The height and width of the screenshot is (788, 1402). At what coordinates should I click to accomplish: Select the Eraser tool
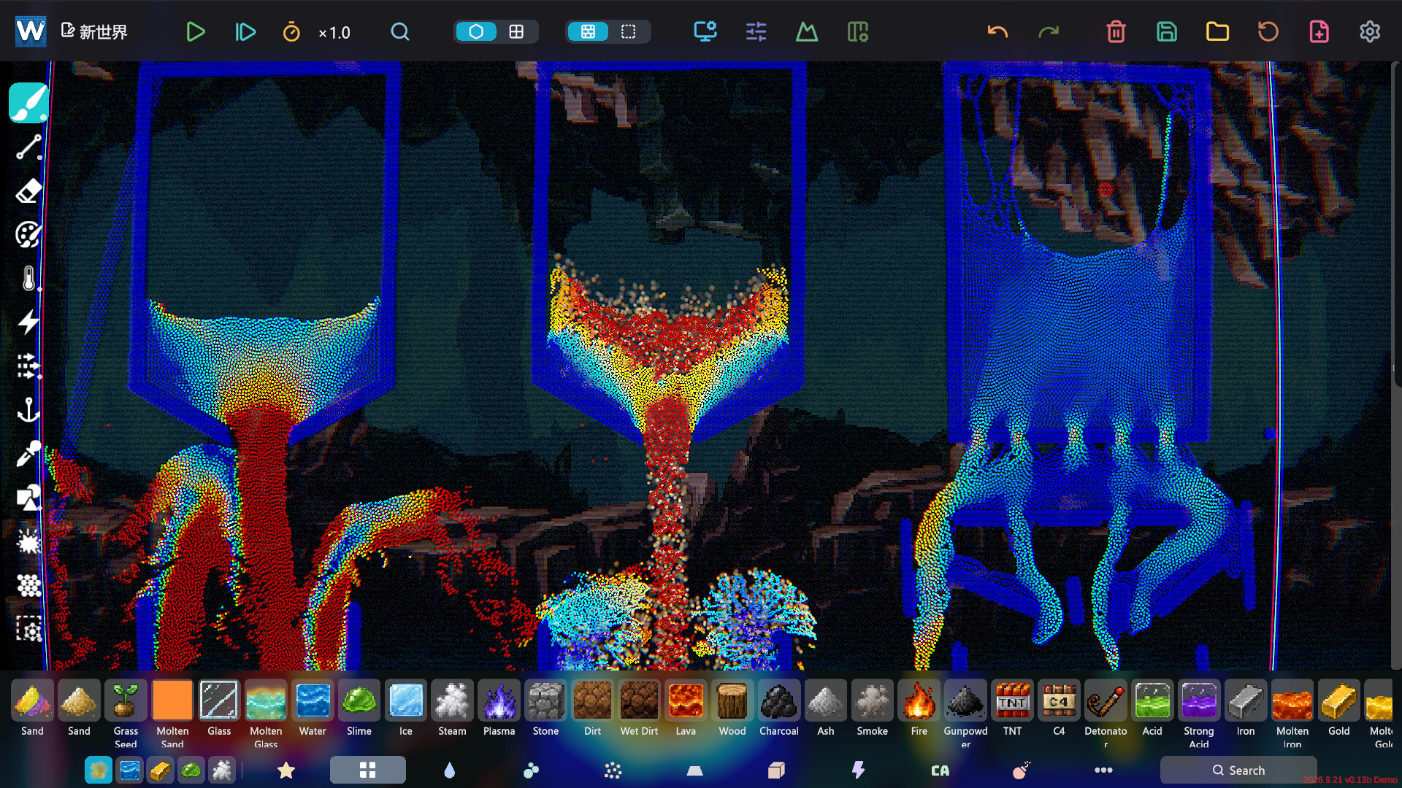pyautogui.click(x=28, y=191)
